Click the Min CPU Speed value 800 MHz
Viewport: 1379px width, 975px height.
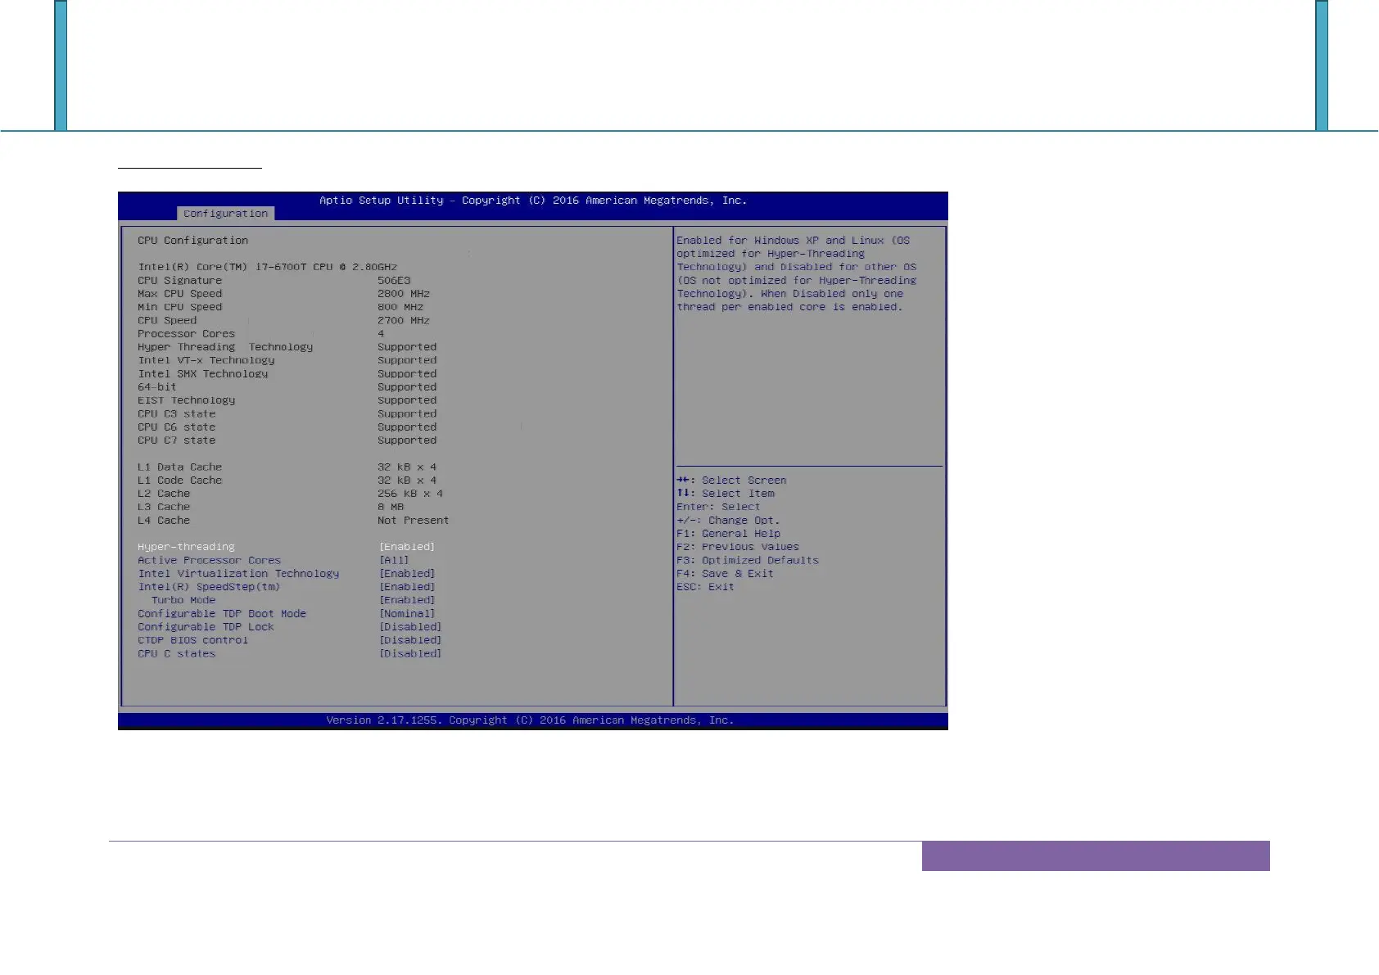(x=400, y=307)
